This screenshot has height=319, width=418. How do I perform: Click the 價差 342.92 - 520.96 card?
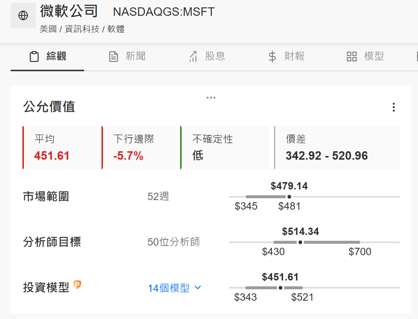click(x=337, y=148)
